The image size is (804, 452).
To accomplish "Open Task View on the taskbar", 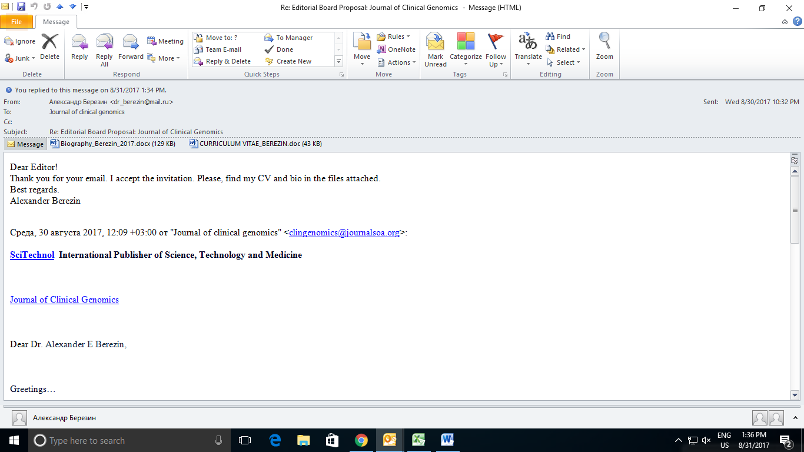I will (245, 440).
